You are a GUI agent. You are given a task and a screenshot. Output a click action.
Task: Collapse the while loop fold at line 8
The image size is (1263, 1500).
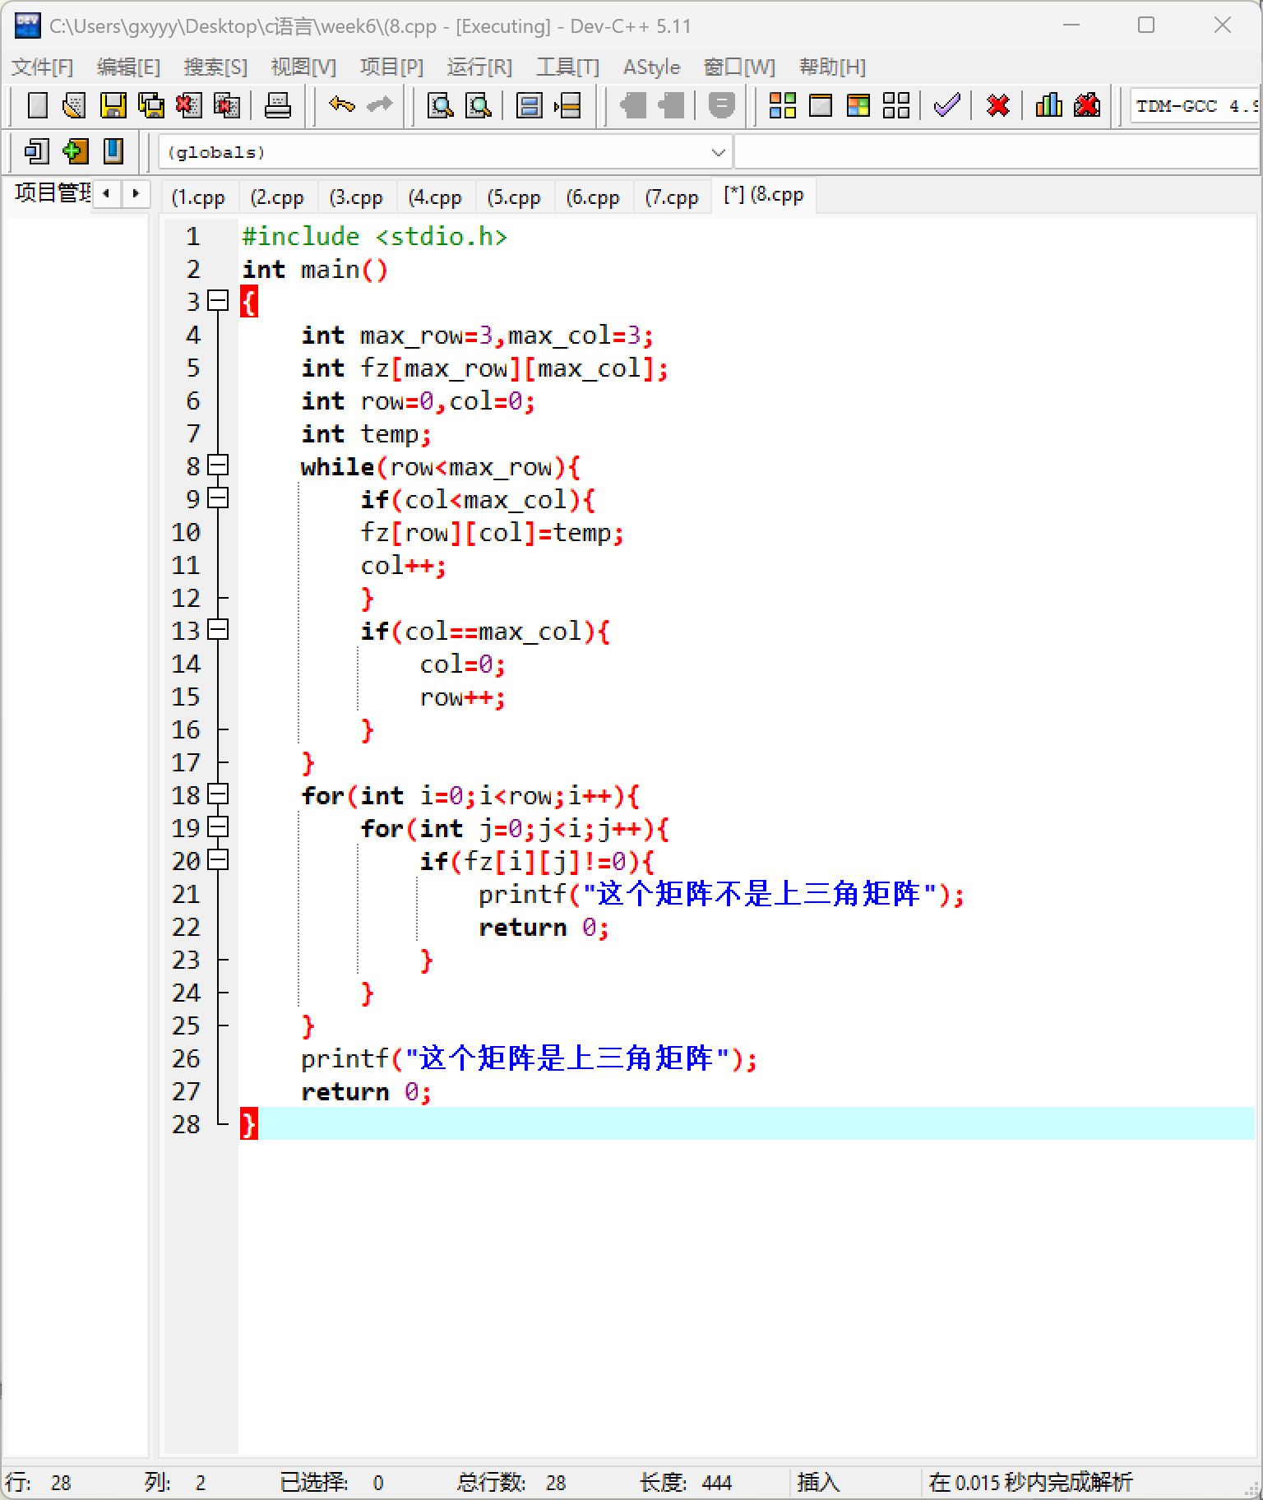[x=218, y=465]
